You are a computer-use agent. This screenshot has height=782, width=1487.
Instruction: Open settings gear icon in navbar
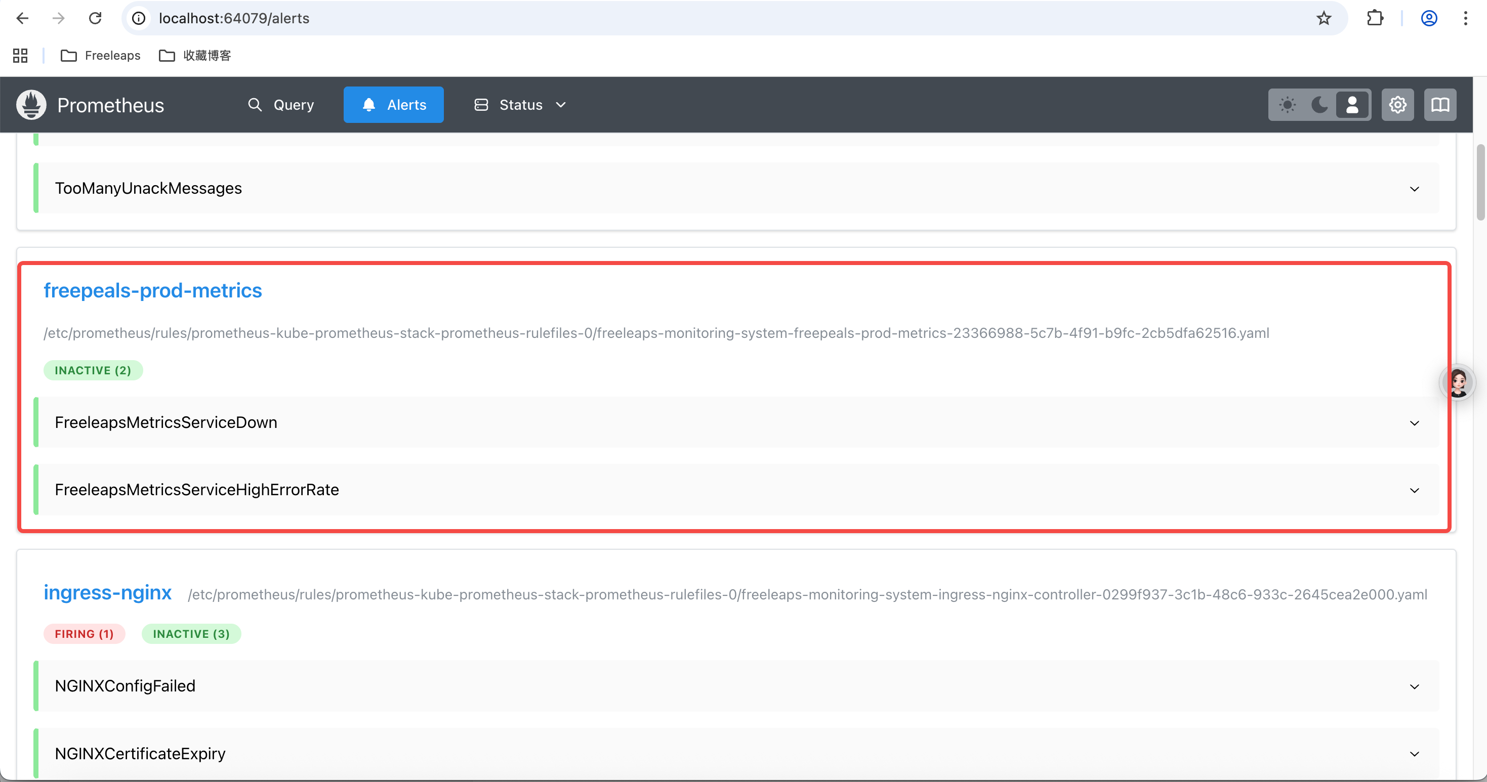(x=1397, y=105)
